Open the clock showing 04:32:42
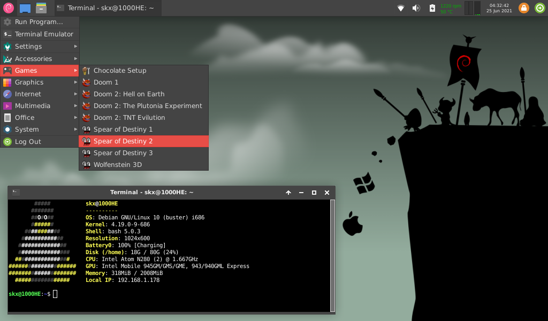548x321 pixels. (499, 8)
